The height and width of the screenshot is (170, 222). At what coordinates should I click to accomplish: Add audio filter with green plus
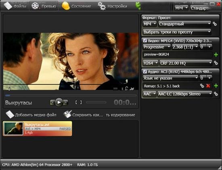[216, 86]
